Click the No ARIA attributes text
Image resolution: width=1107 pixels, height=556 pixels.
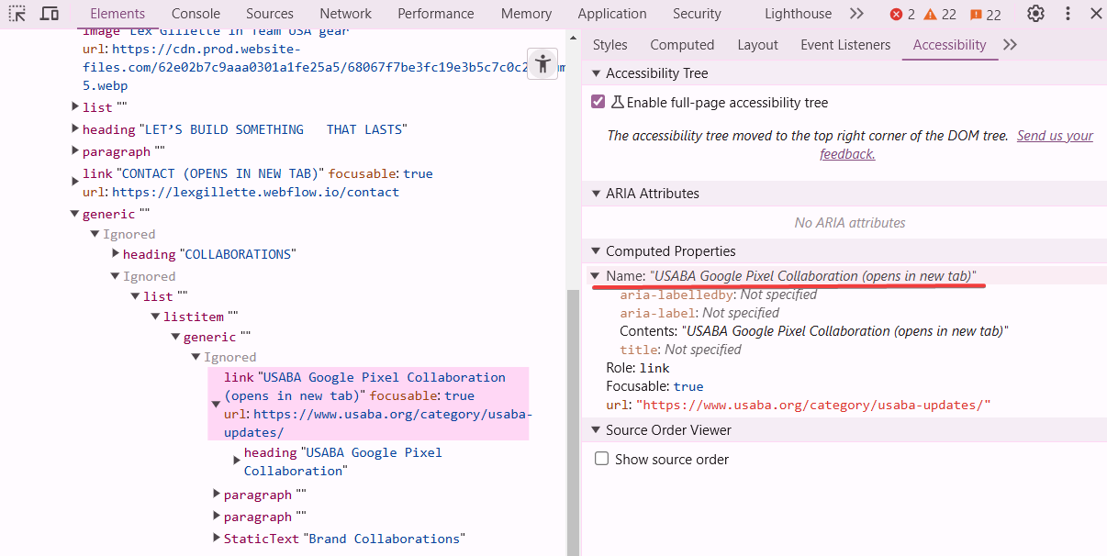point(850,223)
